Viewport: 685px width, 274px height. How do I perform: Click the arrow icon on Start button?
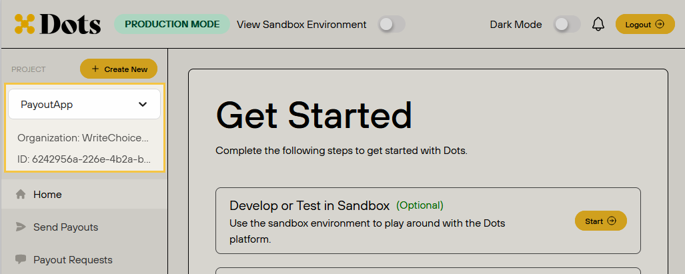(x=612, y=221)
